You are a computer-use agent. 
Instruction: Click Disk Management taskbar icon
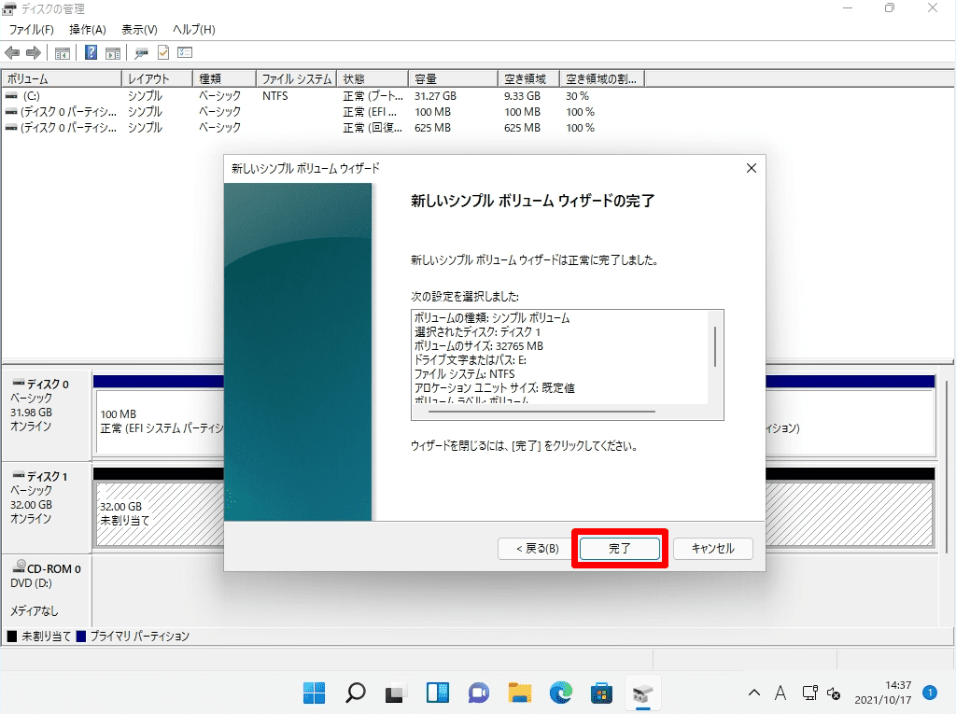642,693
